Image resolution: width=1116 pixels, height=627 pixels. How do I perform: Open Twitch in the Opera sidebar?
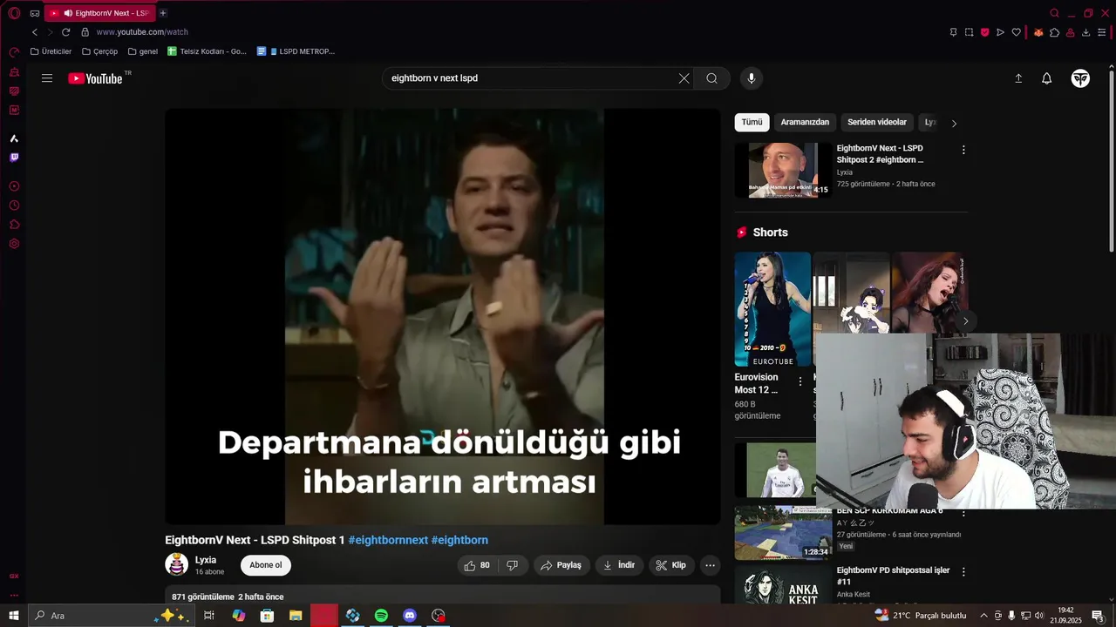pos(14,158)
